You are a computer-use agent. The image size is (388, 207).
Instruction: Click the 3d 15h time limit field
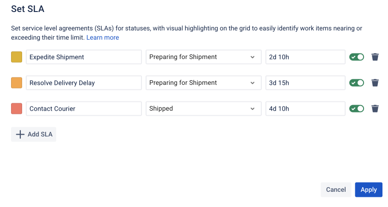click(x=305, y=83)
